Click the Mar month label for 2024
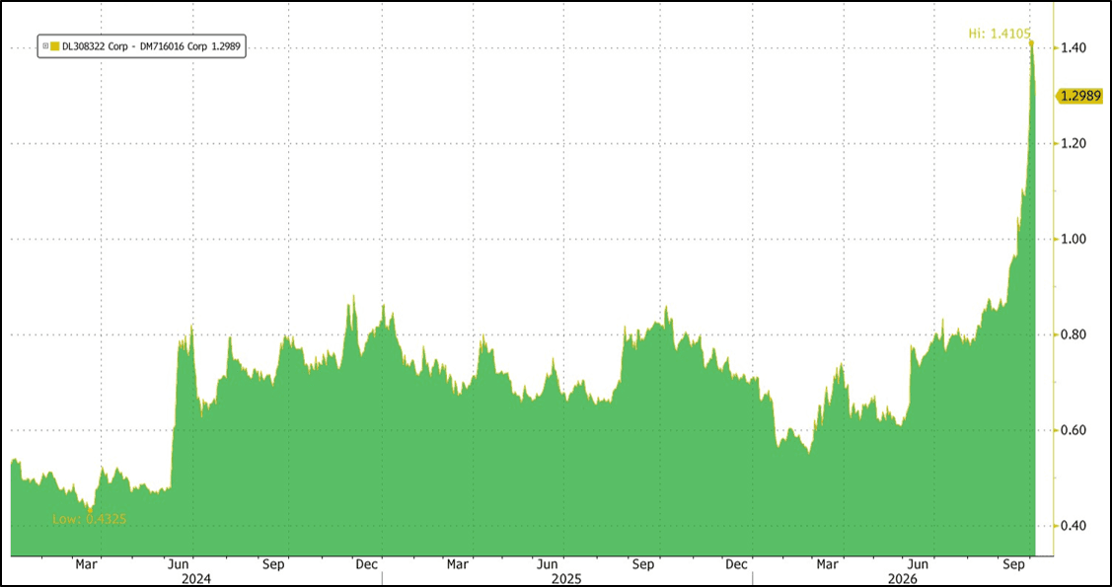Viewport: 1112px width, 587px height. coord(86,565)
